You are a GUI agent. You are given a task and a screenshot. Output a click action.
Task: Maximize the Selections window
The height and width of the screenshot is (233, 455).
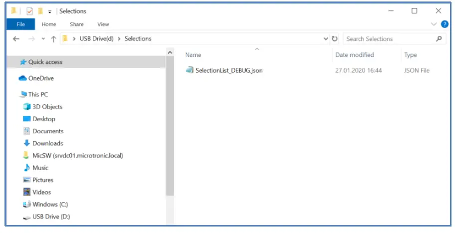pos(415,11)
